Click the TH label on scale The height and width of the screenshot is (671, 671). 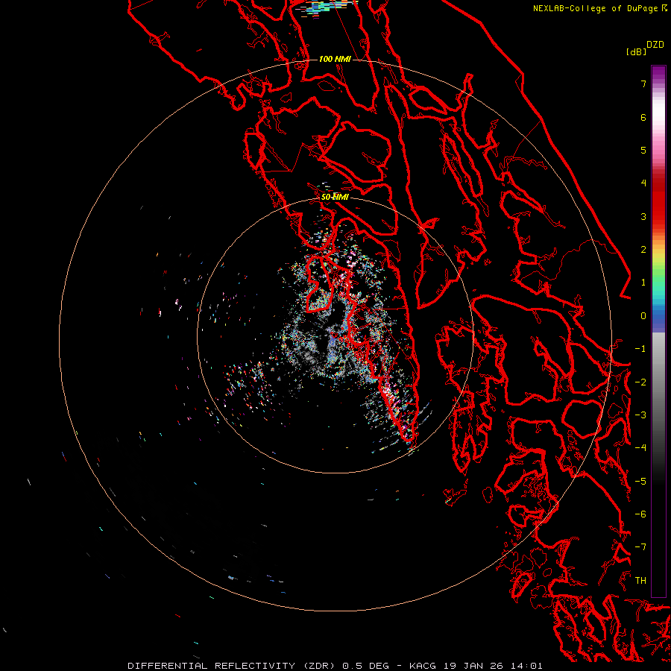coord(640,581)
